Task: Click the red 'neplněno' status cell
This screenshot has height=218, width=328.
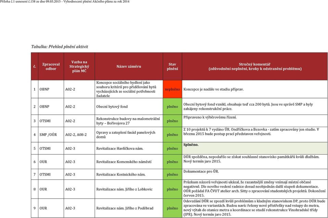Action: [172, 89]
